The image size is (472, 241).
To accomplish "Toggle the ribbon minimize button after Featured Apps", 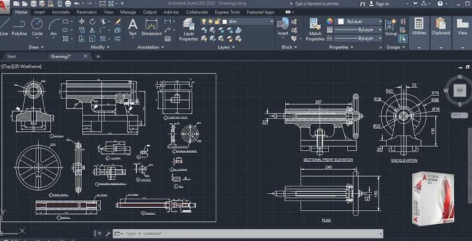I will 289,12.
